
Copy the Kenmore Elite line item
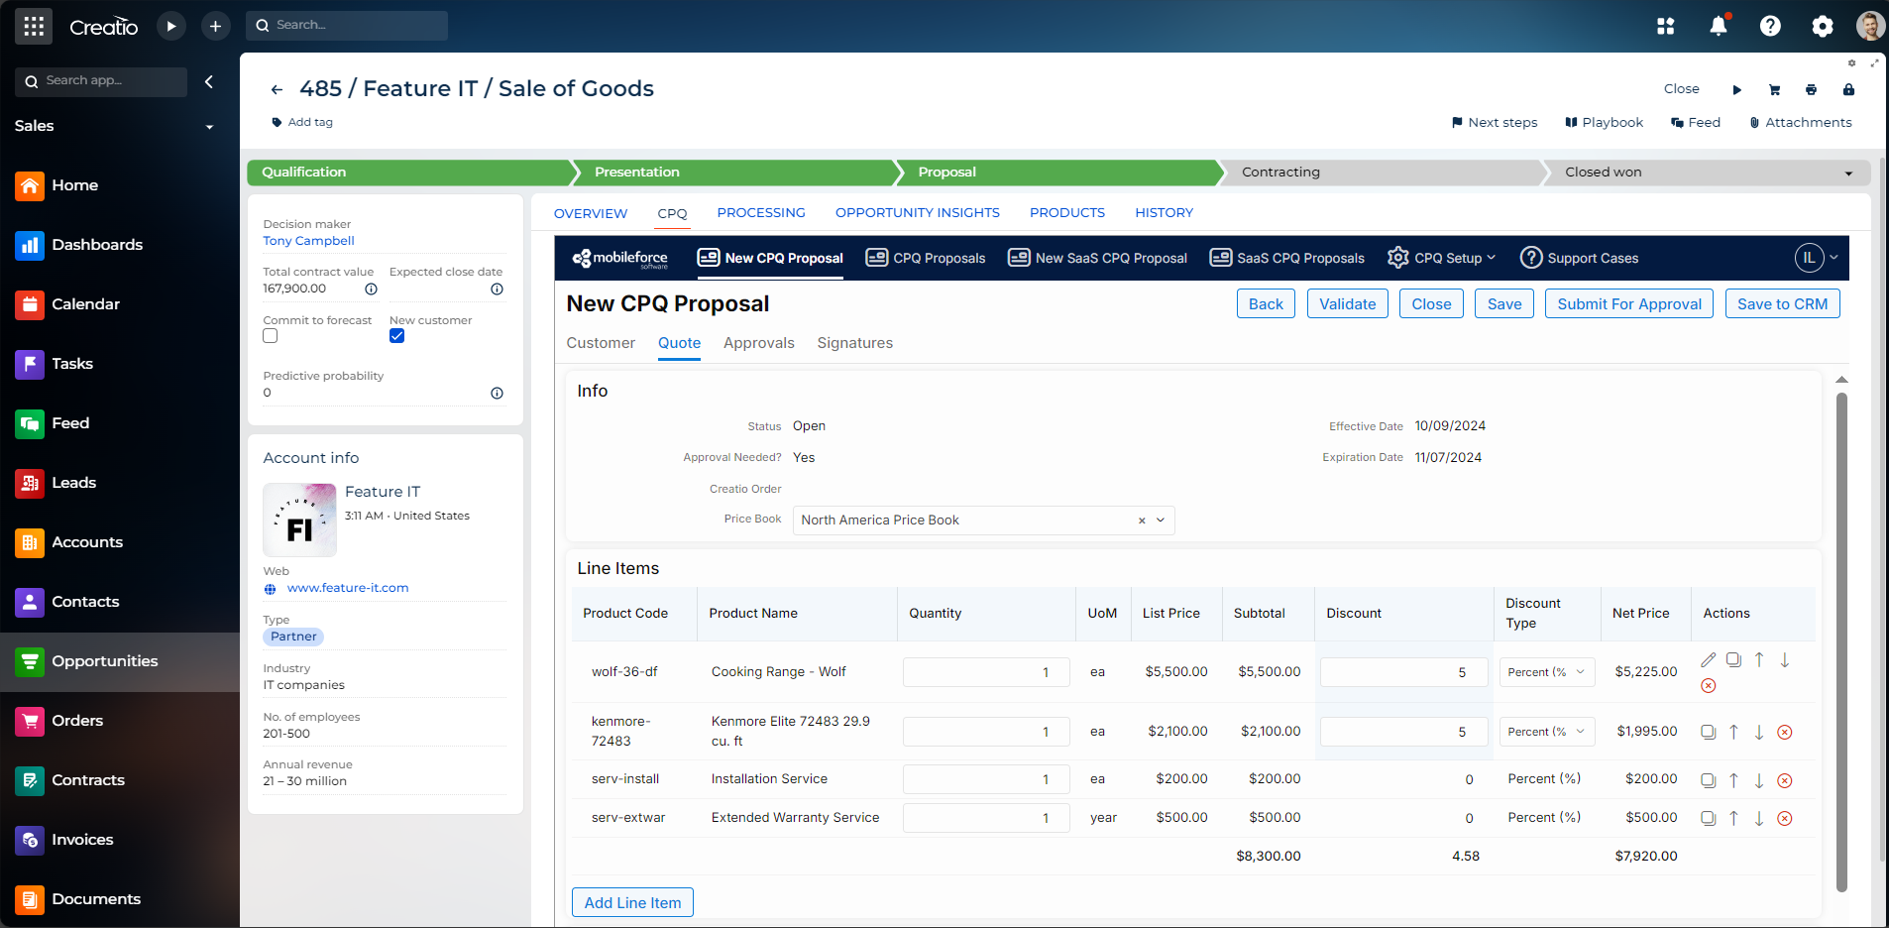[1708, 732]
